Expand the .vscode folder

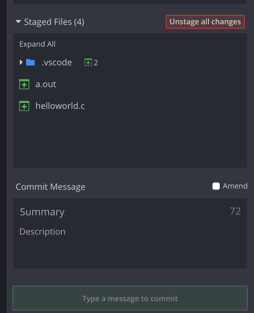tap(20, 62)
